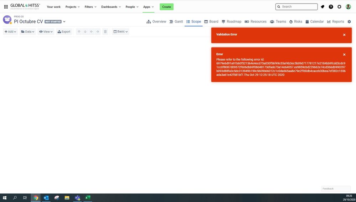356x202 pixels.
Task: Click the PROG-20 key link
Action: coord(19,17)
